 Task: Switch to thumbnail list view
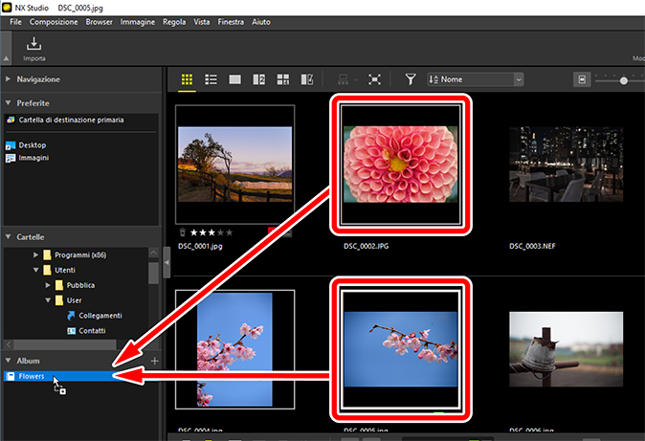click(x=211, y=79)
